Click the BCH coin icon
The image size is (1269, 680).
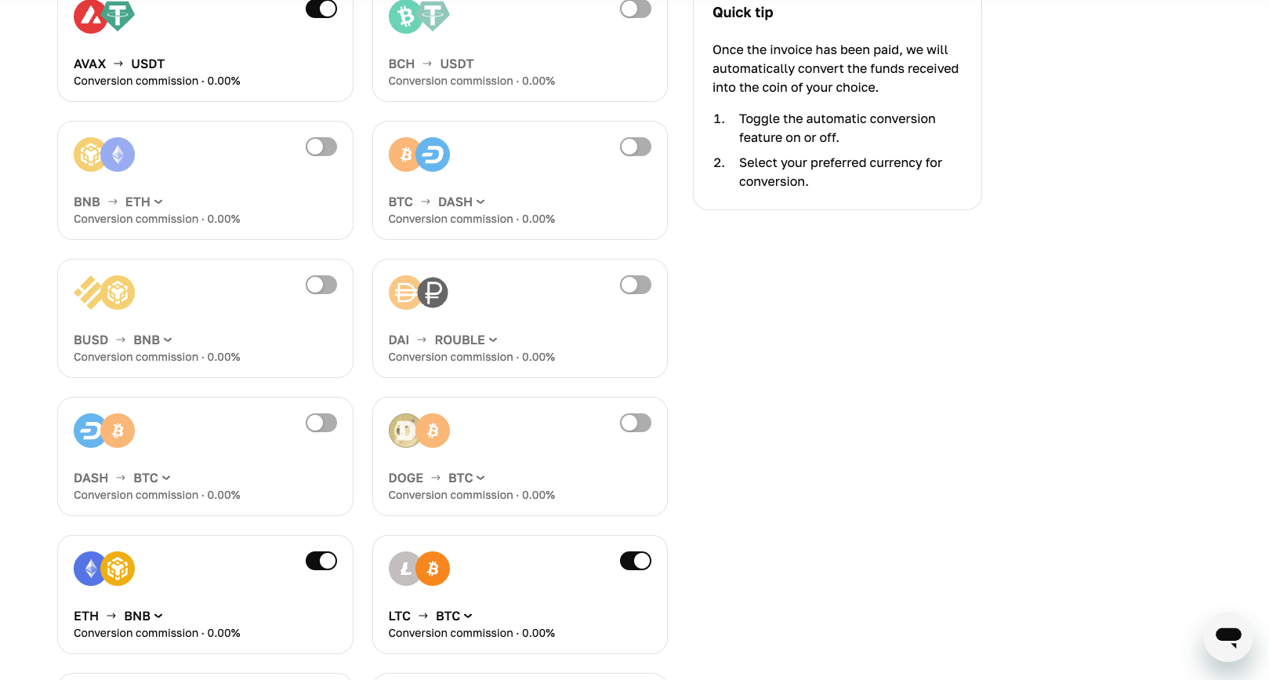tap(405, 16)
